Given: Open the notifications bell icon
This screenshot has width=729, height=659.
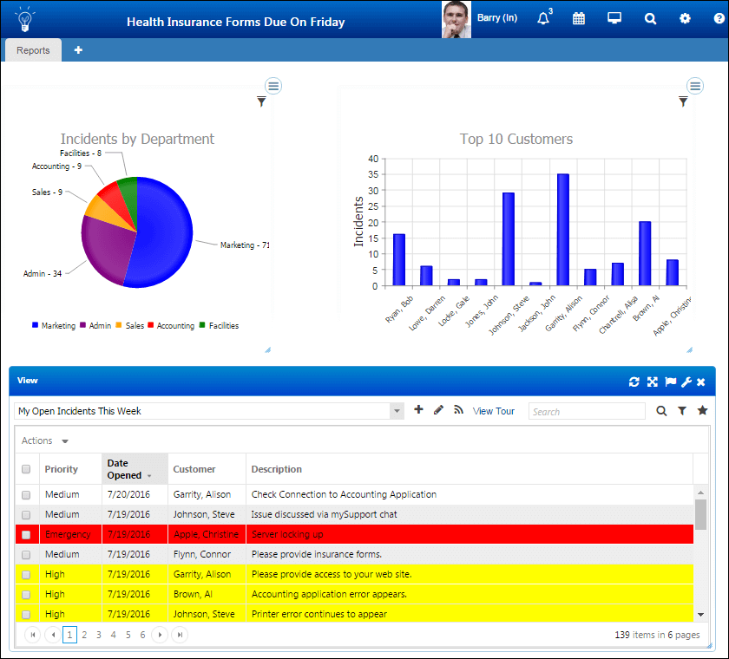Looking at the screenshot, I should (x=543, y=18).
